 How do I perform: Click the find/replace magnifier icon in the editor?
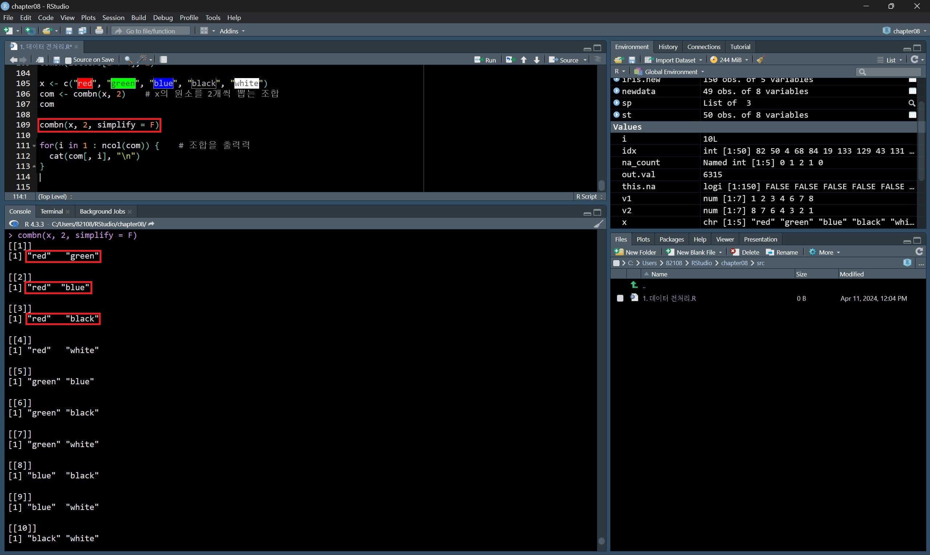pyautogui.click(x=128, y=60)
